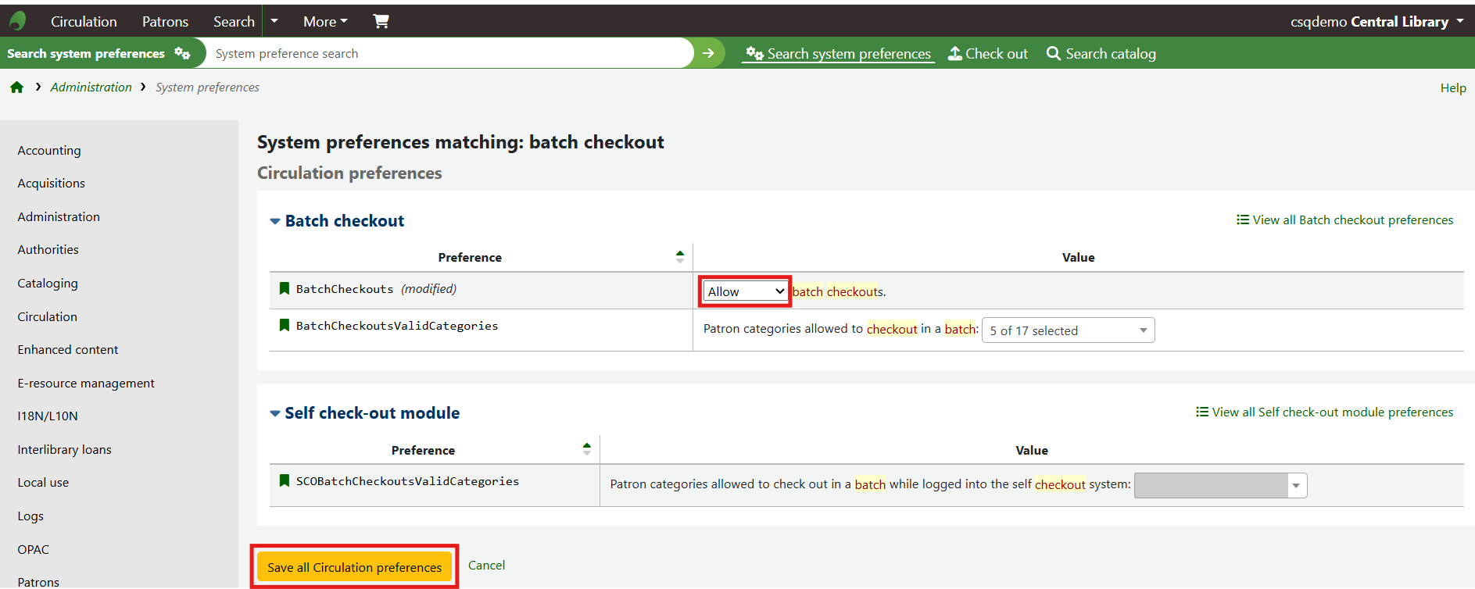Click the BatchCheckoutsValidCategories preference name

coord(397,326)
